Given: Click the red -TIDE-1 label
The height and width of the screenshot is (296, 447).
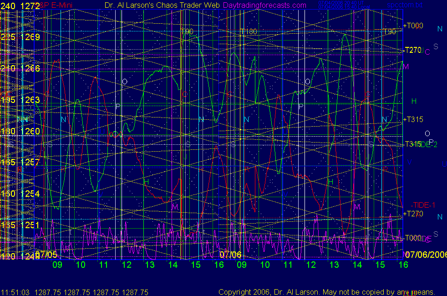Looking at the screenshot, I should point(424,205).
